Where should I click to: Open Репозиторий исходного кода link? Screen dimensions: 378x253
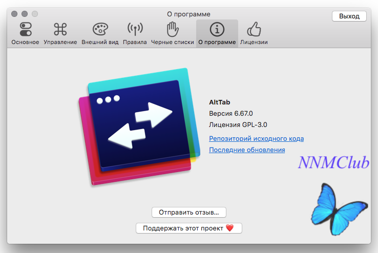coord(256,139)
